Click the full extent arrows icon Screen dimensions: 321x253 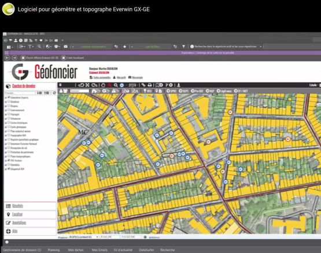87,85
